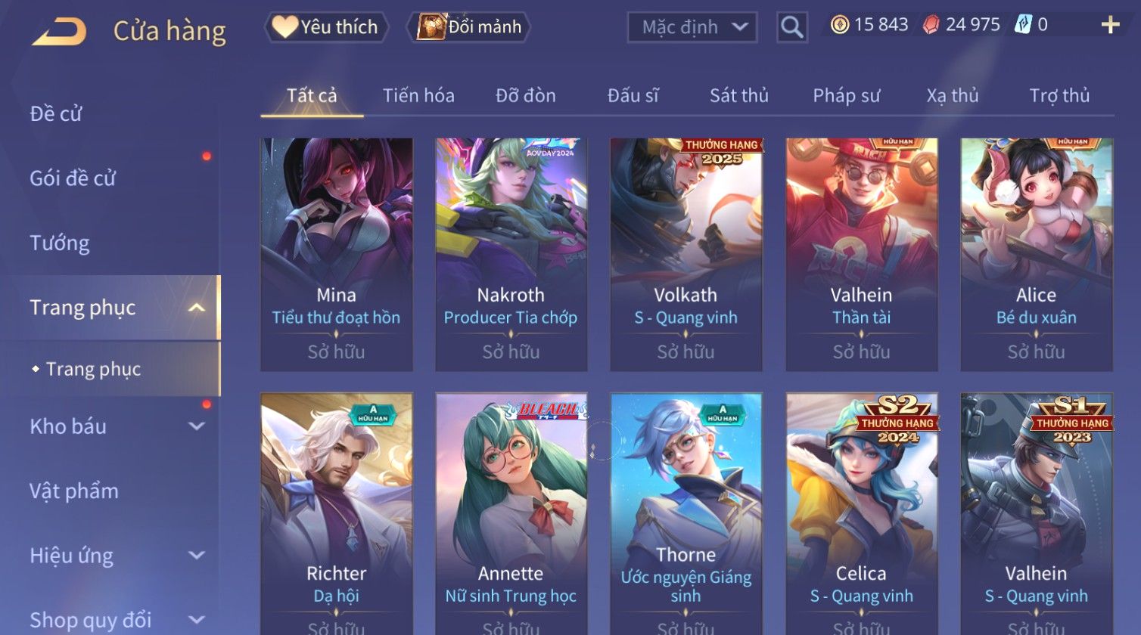Open Gói đề cử sidebar item
The width and height of the screenshot is (1141, 635).
pos(73,178)
